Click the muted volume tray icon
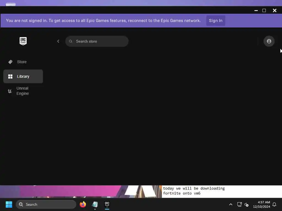The height and width of the screenshot is (211, 282). pos(246,204)
